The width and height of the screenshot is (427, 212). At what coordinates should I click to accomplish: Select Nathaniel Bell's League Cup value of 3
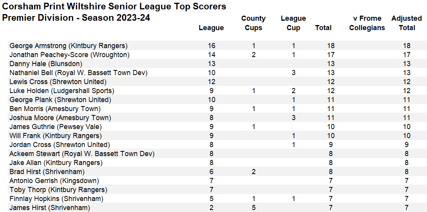(294, 73)
